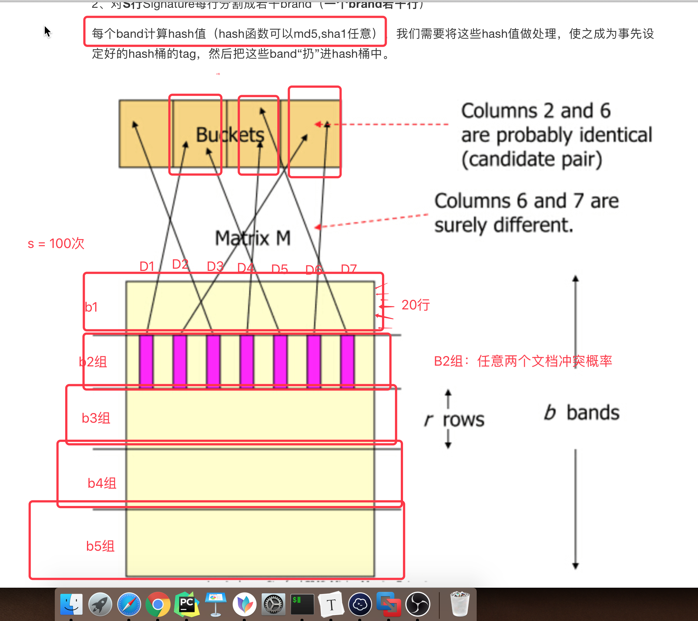698x621 pixels.
Task: Switch to Google Chrome in dock
Action: click(158, 604)
